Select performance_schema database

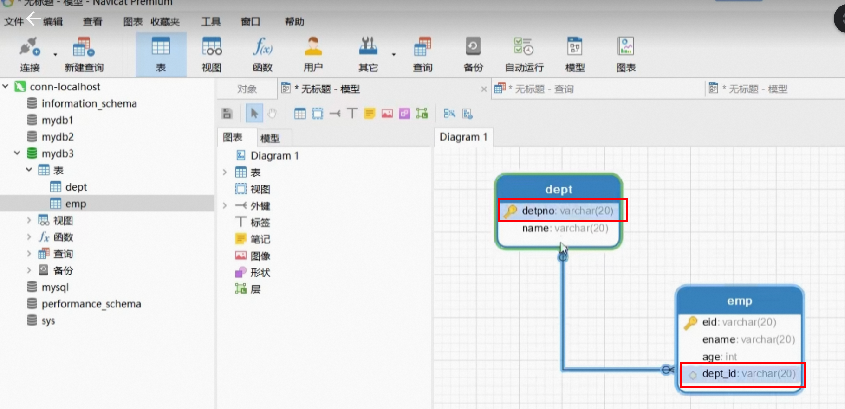pos(91,304)
